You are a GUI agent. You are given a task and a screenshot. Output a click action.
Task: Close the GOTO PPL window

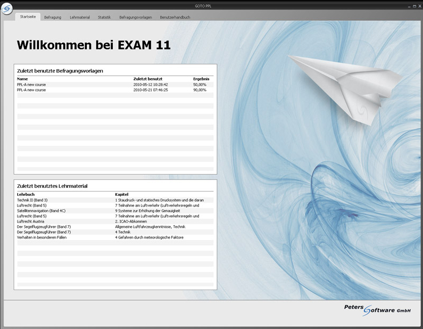(419, 6)
